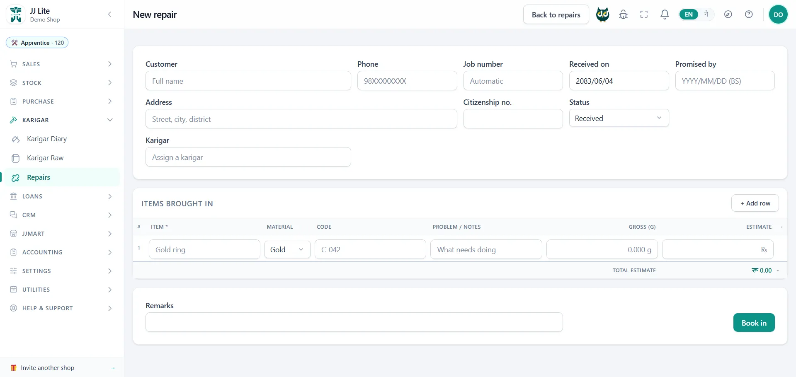Viewport: 796px width, 377px height.
Task: Remove the total row dash icon
Action: point(778,271)
